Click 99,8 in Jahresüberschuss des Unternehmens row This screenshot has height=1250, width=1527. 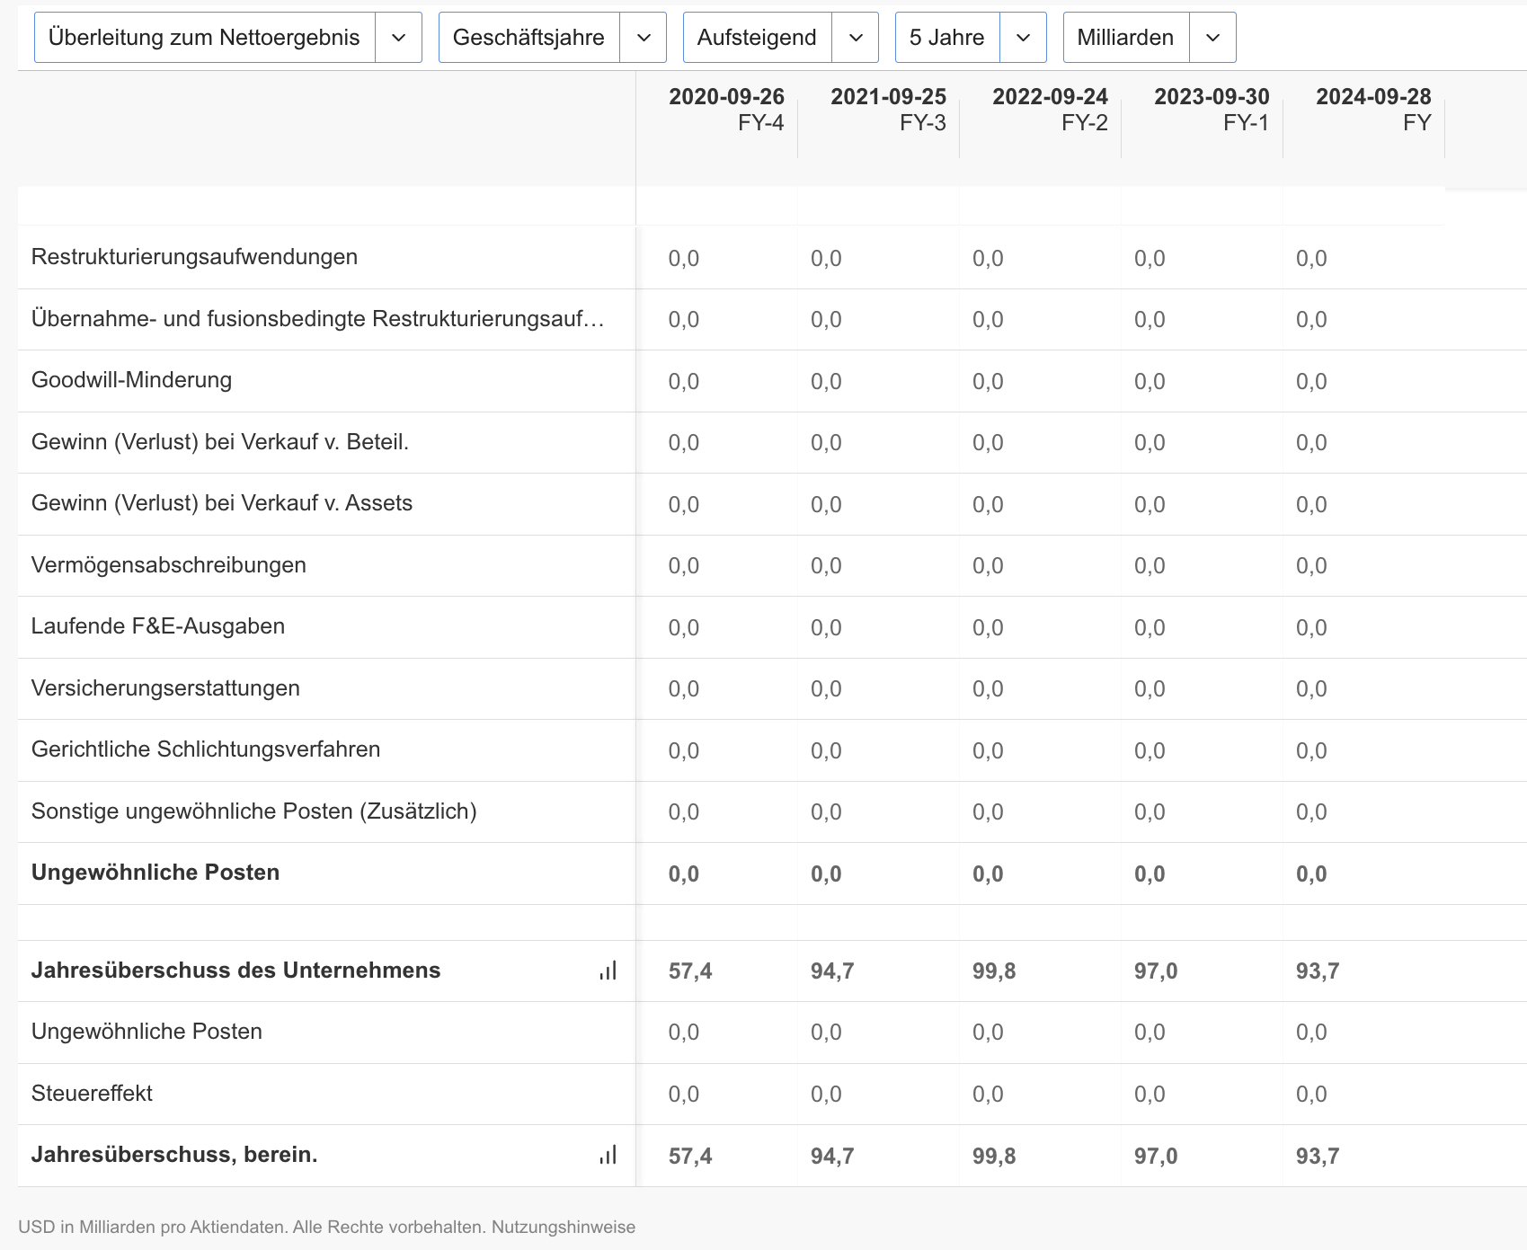click(x=994, y=971)
